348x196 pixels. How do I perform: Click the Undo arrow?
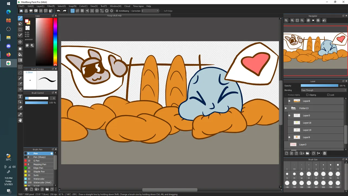[58, 11]
